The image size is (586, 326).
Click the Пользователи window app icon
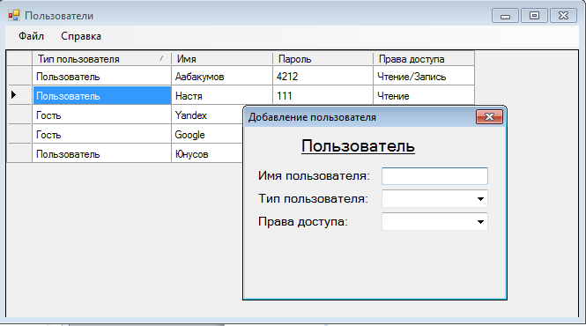tap(14, 15)
